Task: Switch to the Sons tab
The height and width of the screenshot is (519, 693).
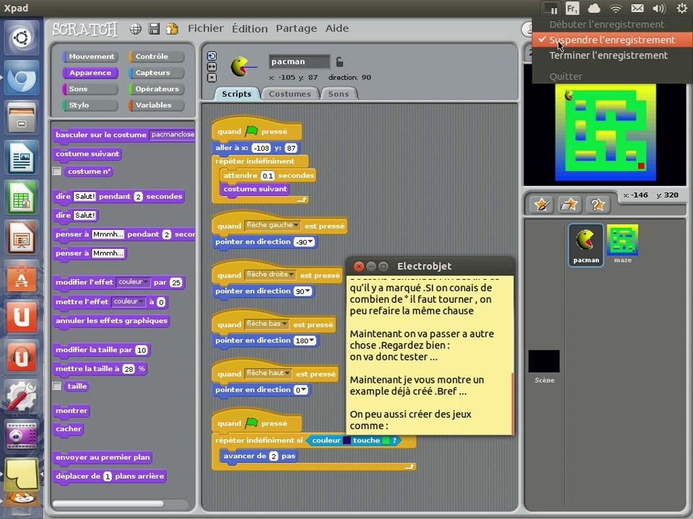Action: click(339, 94)
